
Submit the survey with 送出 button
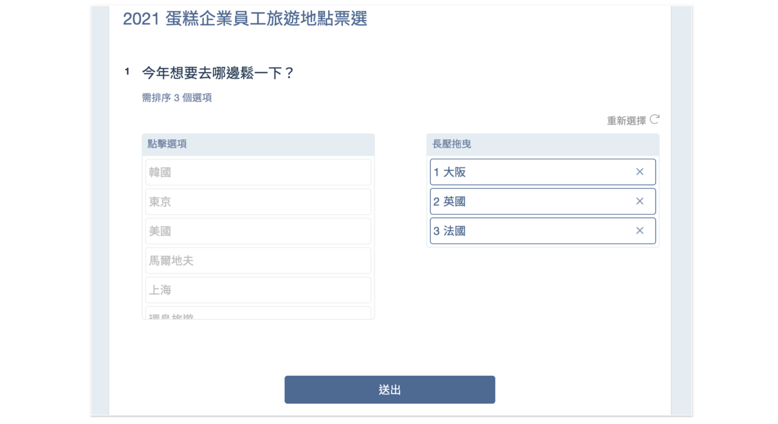click(x=390, y=390)
